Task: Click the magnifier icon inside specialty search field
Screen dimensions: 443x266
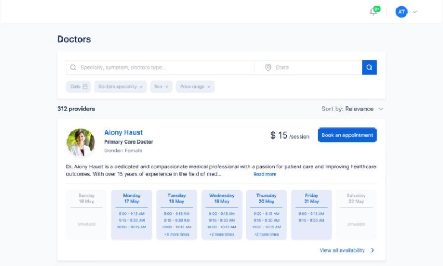Action: (x=73, y=68)
